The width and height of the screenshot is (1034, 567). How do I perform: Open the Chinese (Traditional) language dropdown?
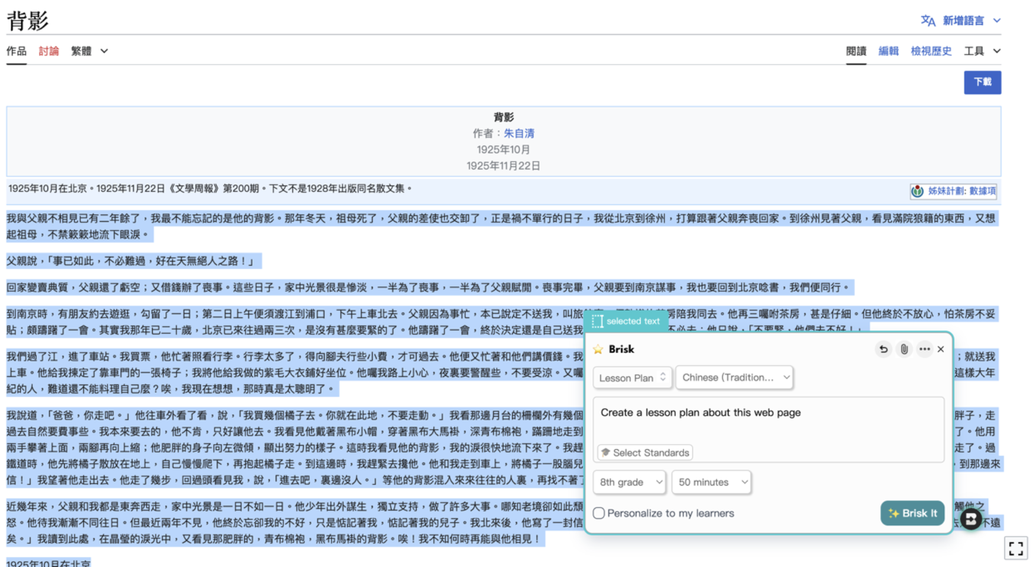734,377
